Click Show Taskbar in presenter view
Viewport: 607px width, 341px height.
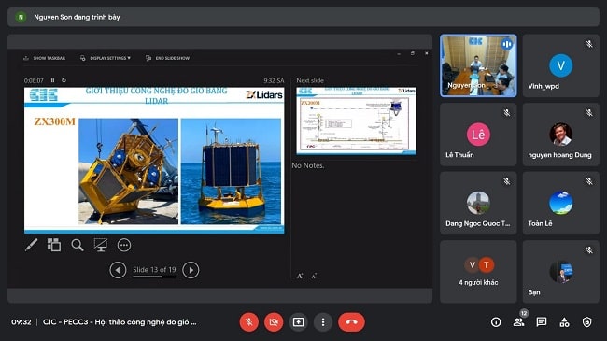(44, 58)
